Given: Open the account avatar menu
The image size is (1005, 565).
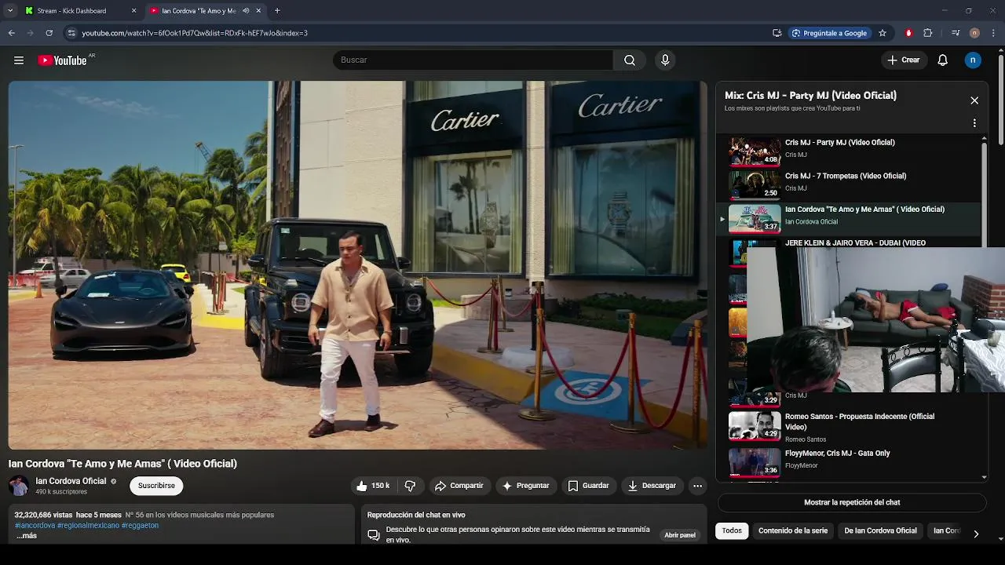Looking at the screenshot, I should coord(973,60).
